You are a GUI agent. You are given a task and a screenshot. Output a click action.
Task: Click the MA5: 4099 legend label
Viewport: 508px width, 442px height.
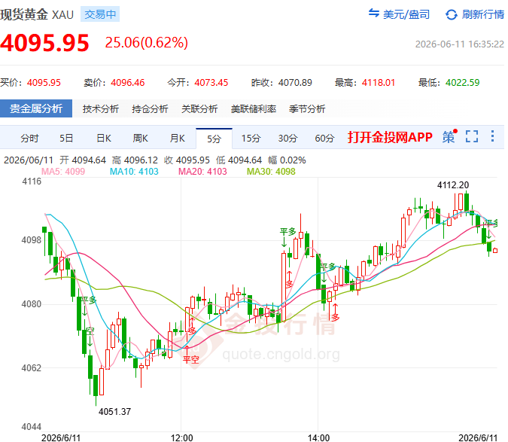tap(63, 172)
